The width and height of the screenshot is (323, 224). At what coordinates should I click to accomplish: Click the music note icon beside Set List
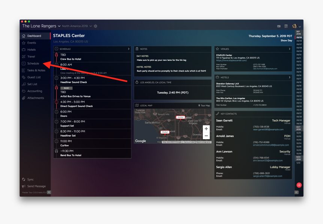tap(24, 84)
